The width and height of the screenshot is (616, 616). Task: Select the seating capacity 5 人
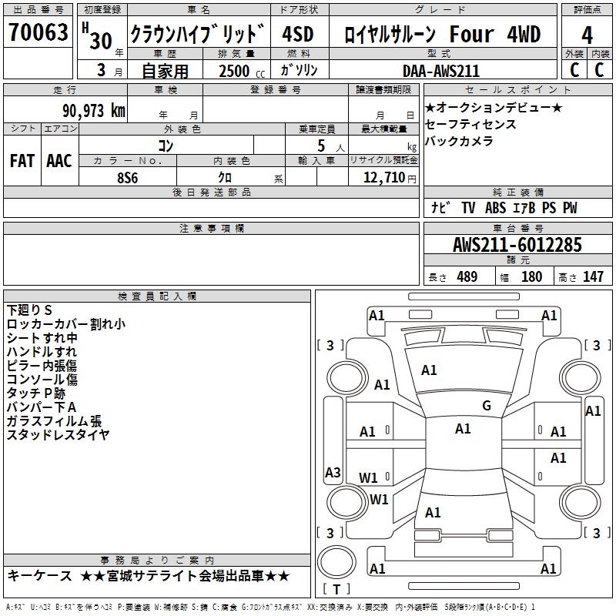[330, 146]
